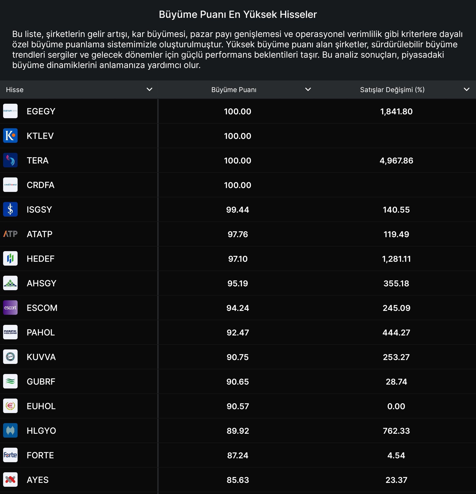The height and width of the screenshot is (494, 476).
Task: Click the ISGSY bank logo icon
Action: click(x=10, y=209)
